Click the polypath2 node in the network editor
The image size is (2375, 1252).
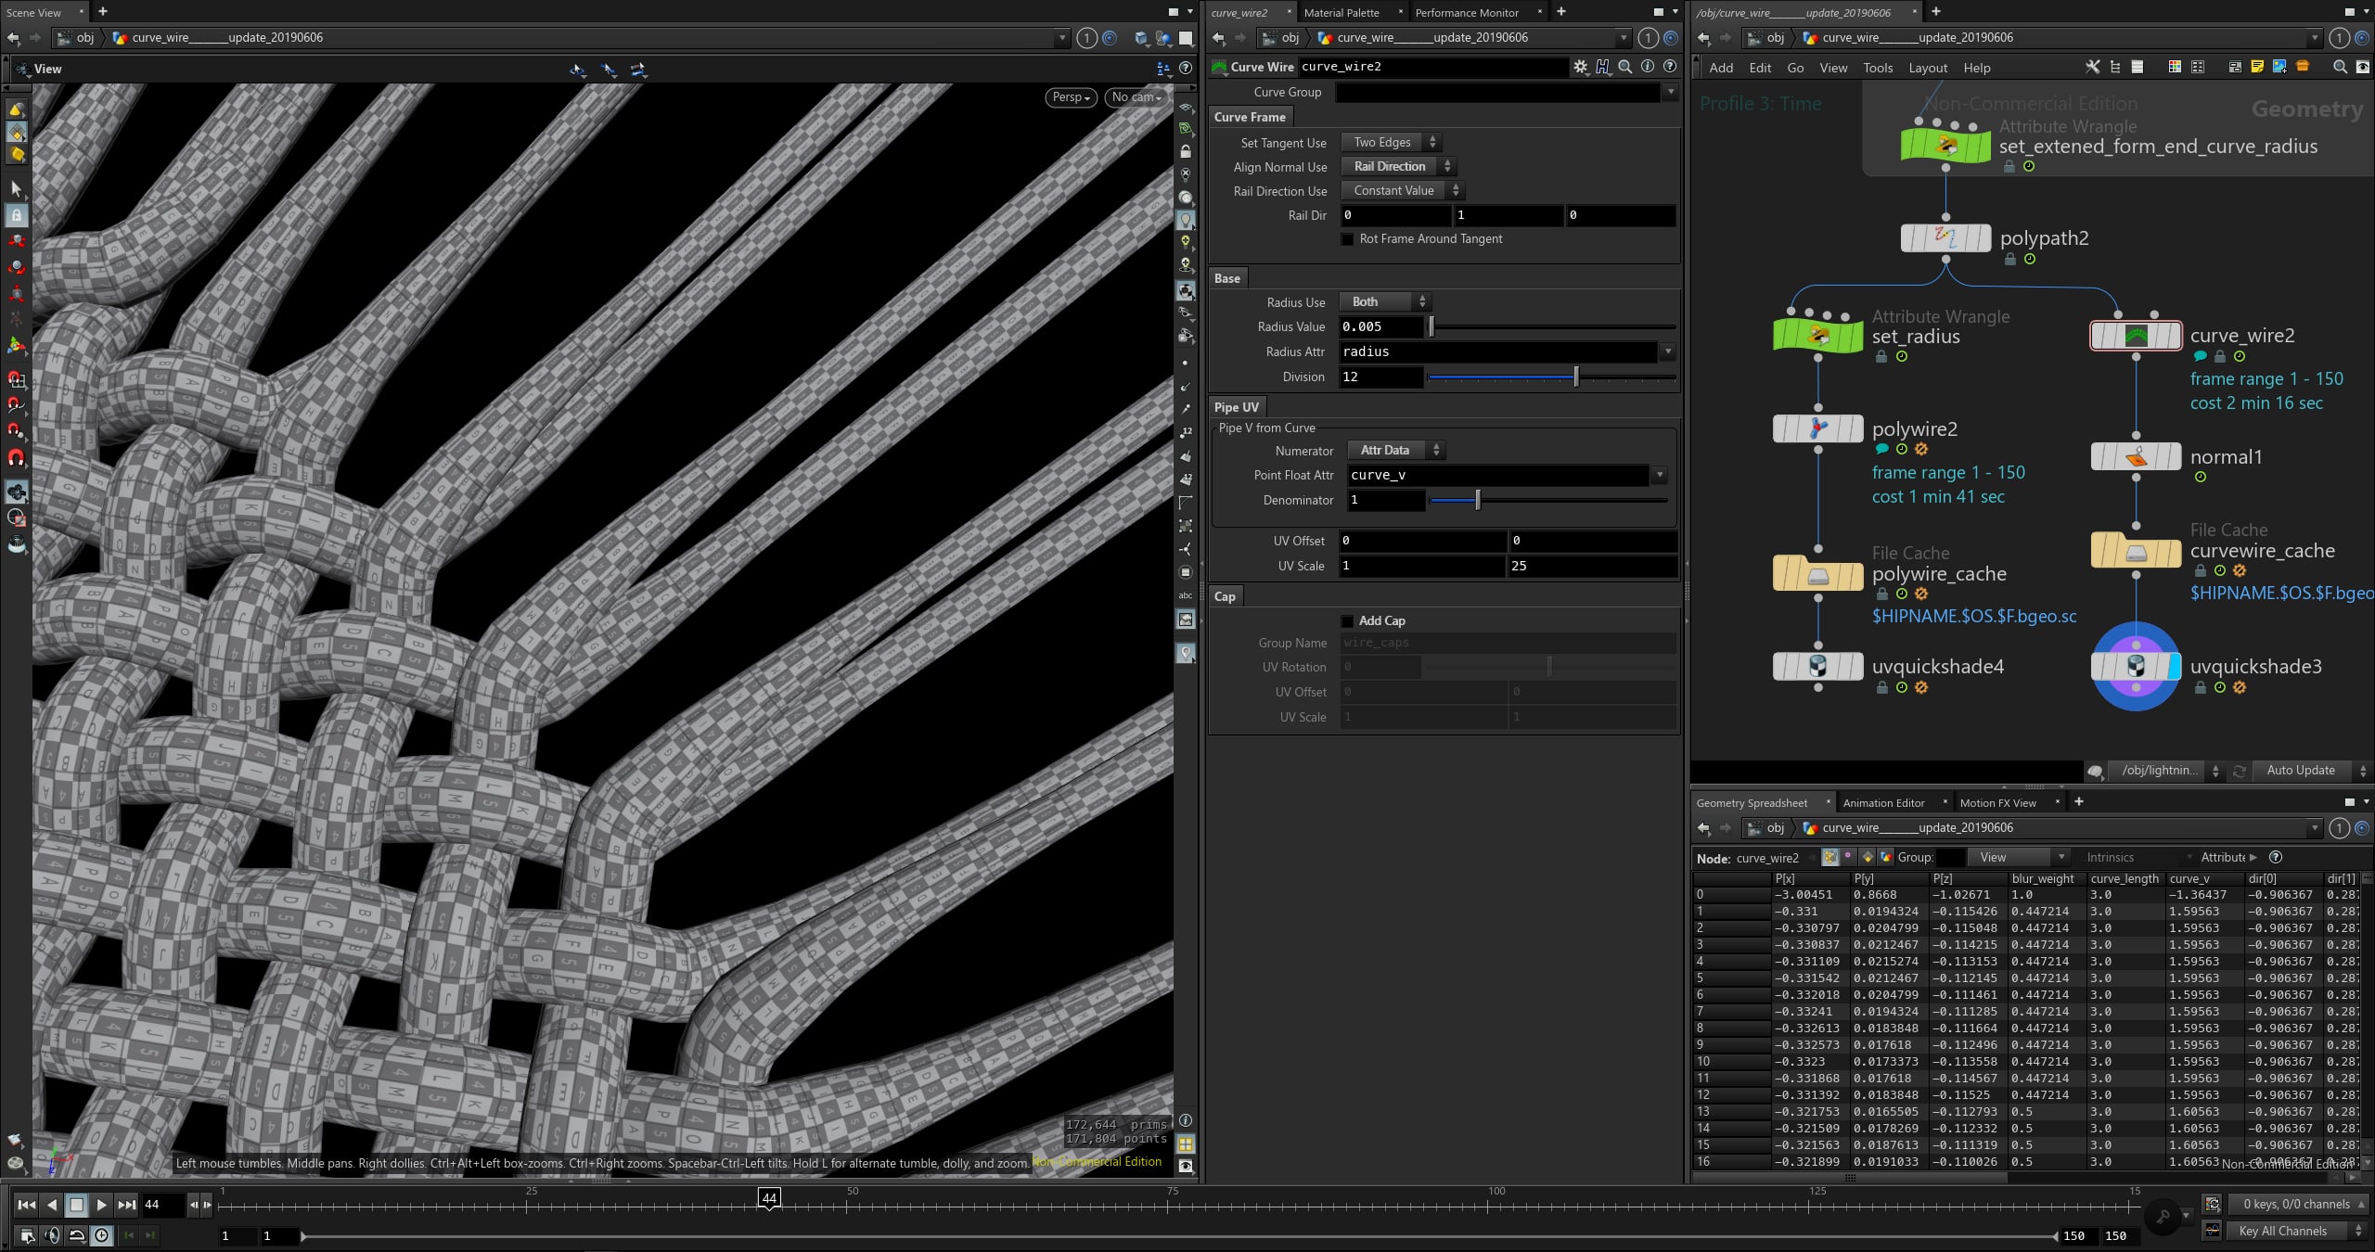click(1946, 237)
